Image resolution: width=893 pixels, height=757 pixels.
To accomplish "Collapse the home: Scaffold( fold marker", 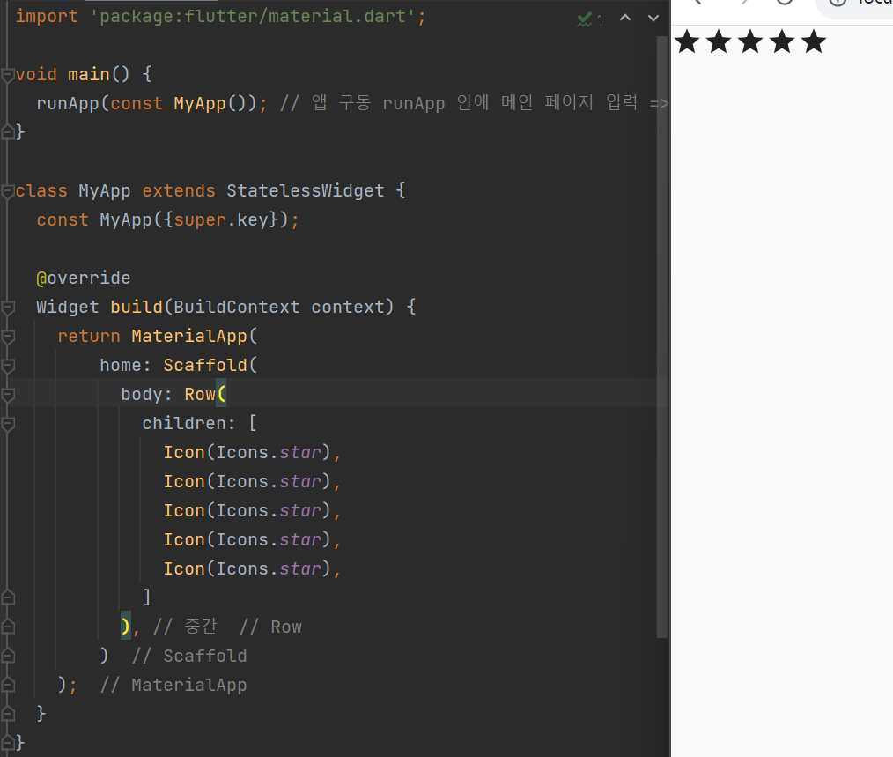I will click(8, 366).
